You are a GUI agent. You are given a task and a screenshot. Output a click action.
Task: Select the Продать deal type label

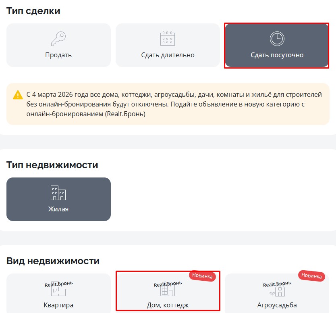(x=58, y=55)
